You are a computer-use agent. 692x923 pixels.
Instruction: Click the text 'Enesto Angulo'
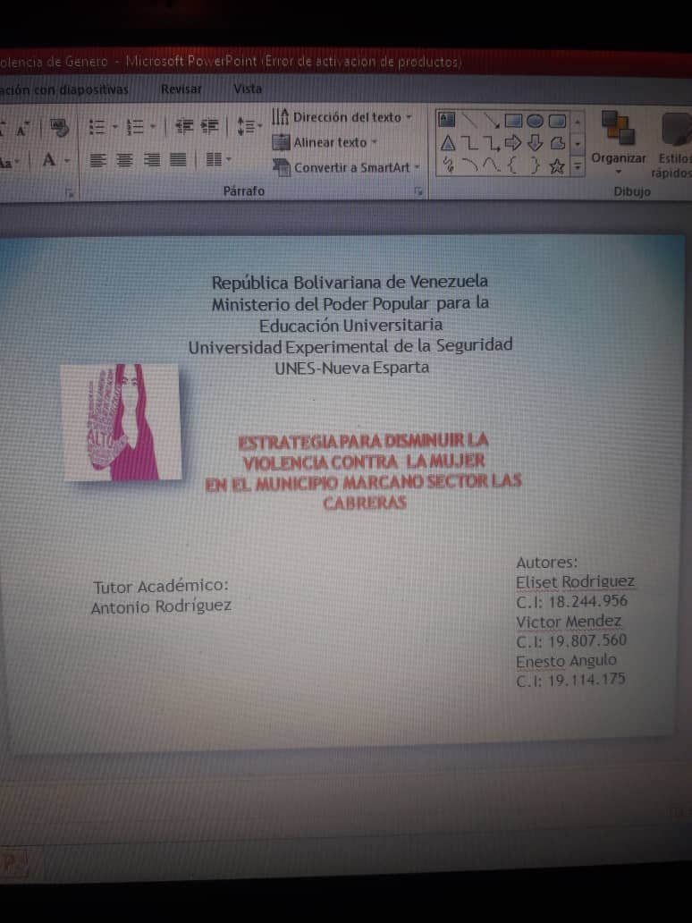click(x=566, y=661)
